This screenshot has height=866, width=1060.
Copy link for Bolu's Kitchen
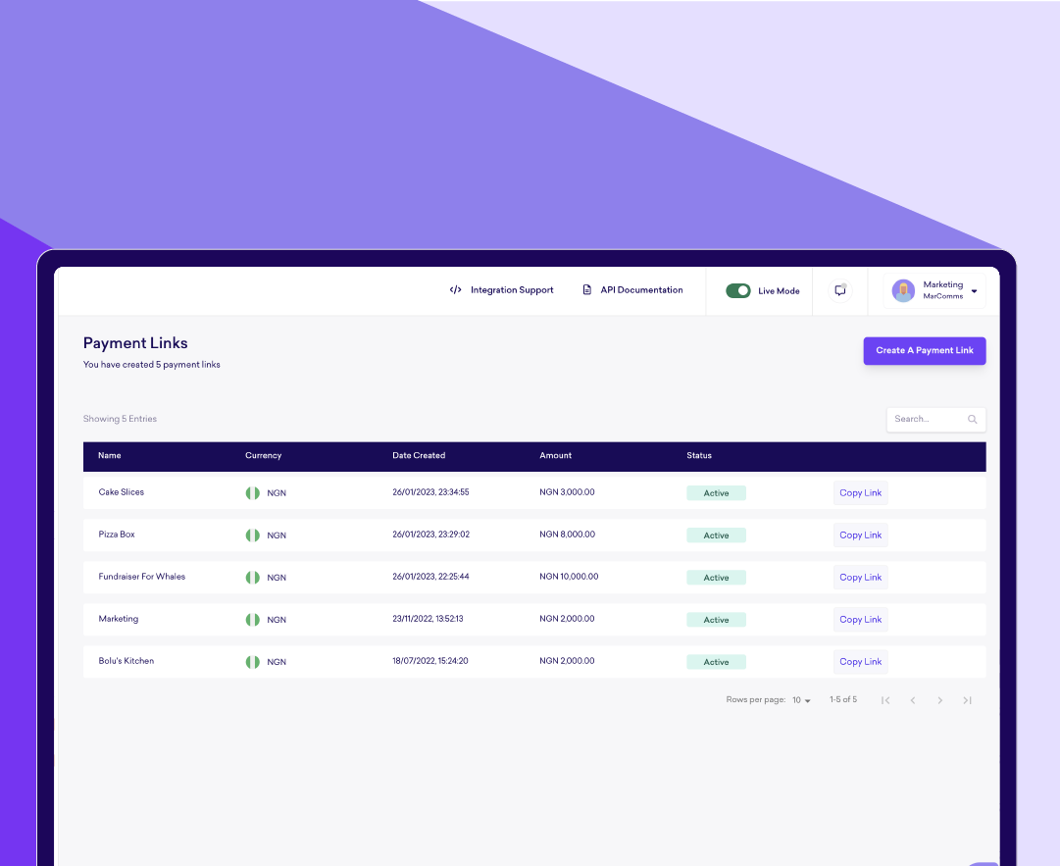click(860, 662)
